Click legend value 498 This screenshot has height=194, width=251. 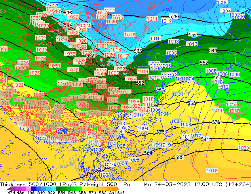pos(31,192)
